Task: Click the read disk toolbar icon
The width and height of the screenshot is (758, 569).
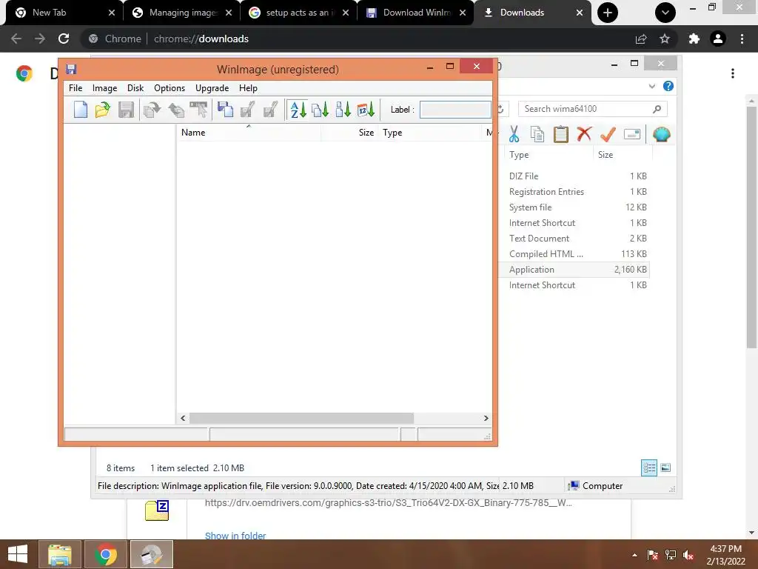Action: (x=225, y=110)
